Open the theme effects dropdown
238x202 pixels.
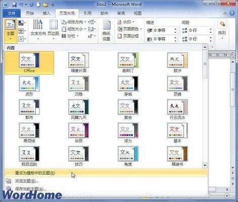pyautogui.click(x=22, y=39)
